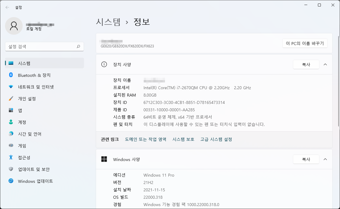Click model text GE620/GE620DX/FX620DX/FX623

[x=127, y=46]
